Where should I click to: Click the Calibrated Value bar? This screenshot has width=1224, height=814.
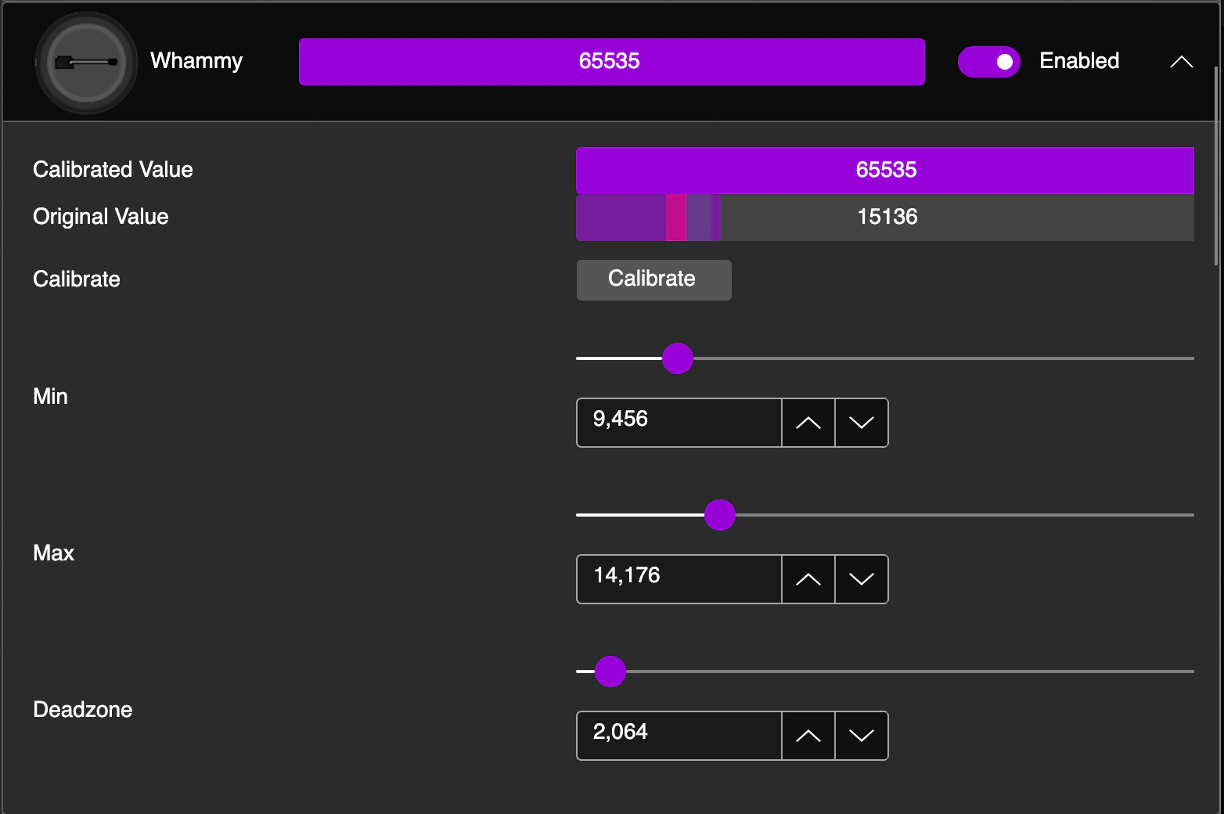point(885,171)
